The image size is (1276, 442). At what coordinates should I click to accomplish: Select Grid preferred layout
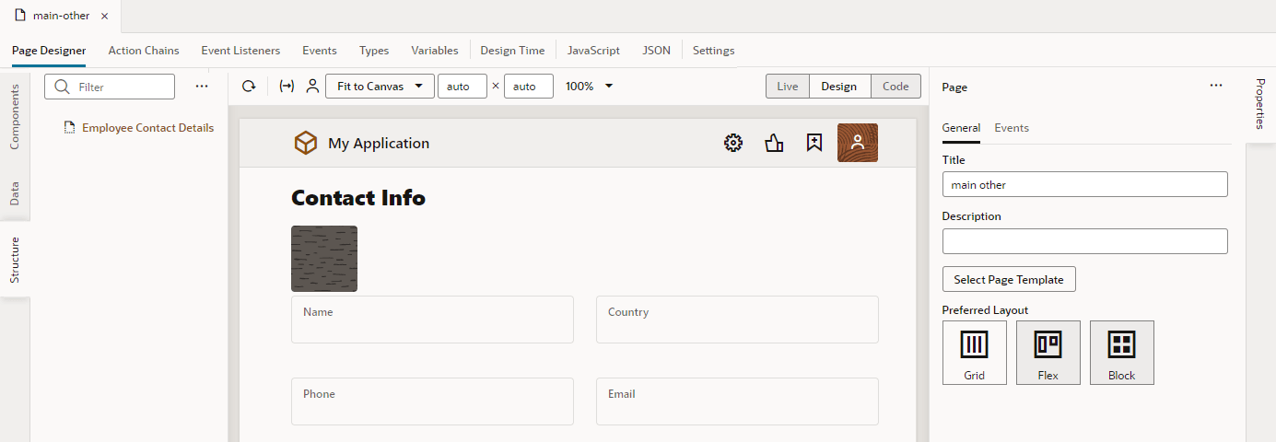[x=975, y=353]
